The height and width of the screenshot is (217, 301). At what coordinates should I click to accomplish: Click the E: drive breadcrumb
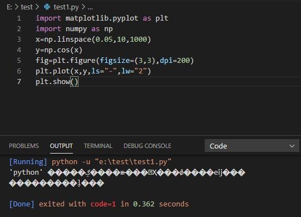click(x=9, y=7)
